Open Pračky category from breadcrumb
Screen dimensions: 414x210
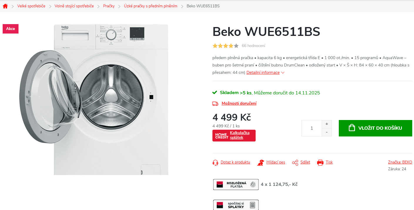pyautogui.click(x=109, y=6)
